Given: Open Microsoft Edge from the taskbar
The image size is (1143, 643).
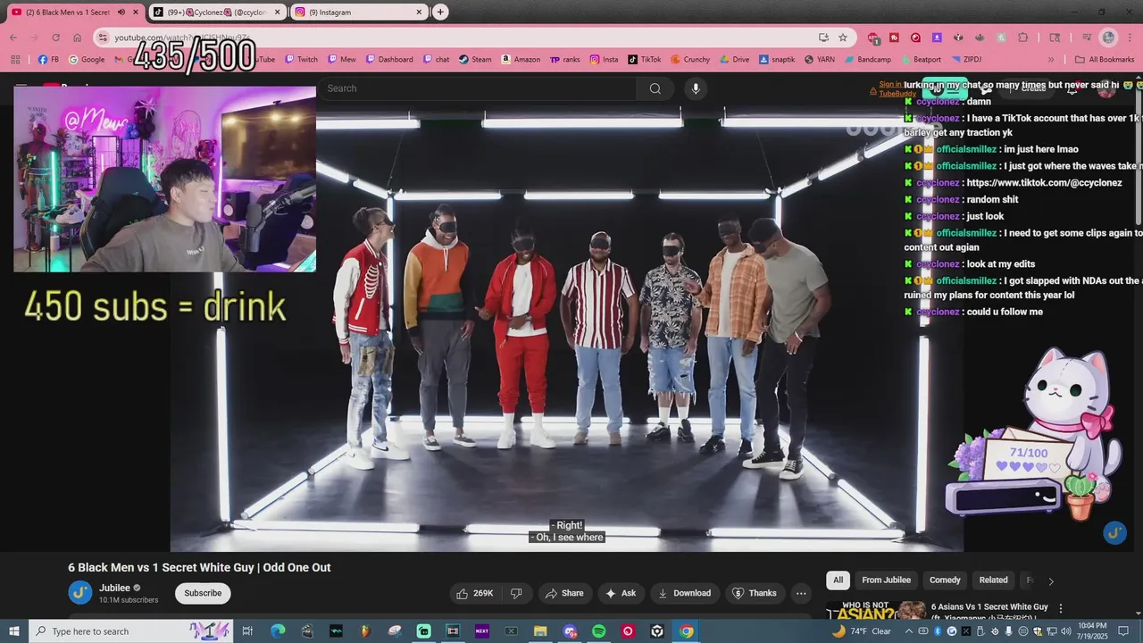Looking at the screenshot, I should (278, 631).
